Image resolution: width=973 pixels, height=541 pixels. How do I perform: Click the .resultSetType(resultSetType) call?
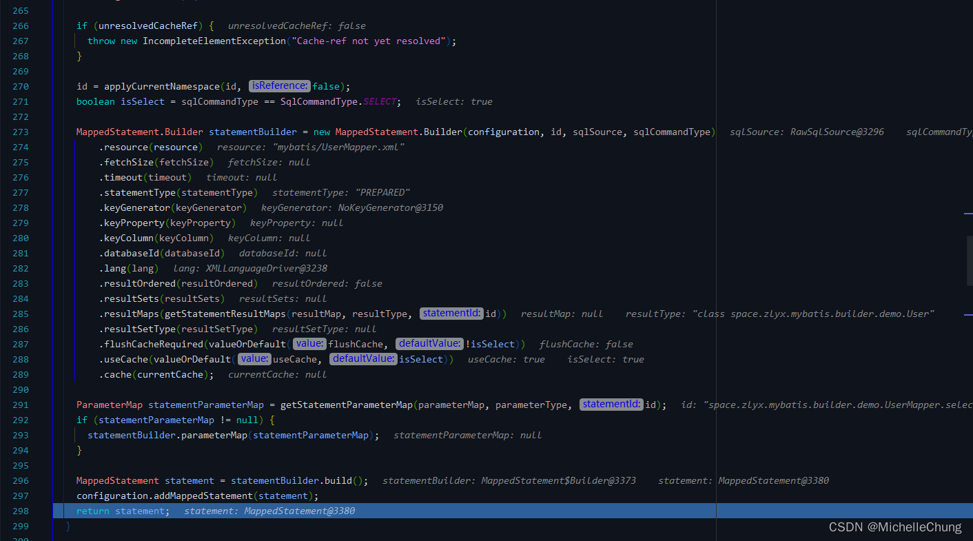(178, 329)
